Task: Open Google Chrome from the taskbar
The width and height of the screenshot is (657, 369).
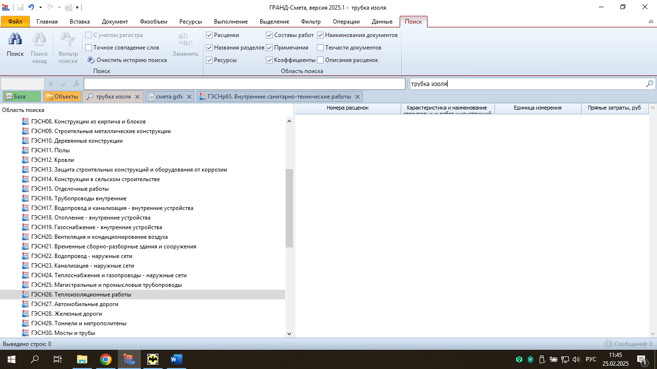Action: [106, 359]
